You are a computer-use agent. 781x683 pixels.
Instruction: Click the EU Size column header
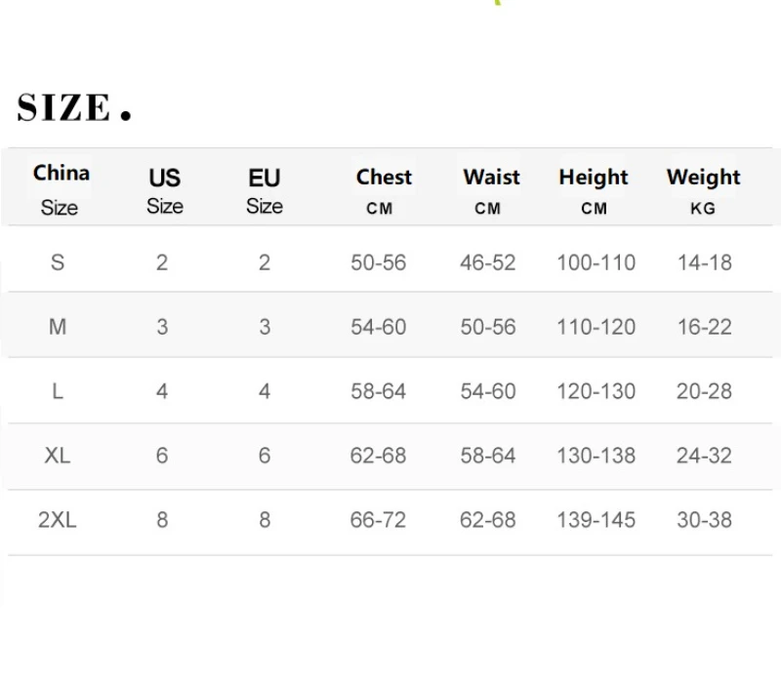(x=264, y=190)
